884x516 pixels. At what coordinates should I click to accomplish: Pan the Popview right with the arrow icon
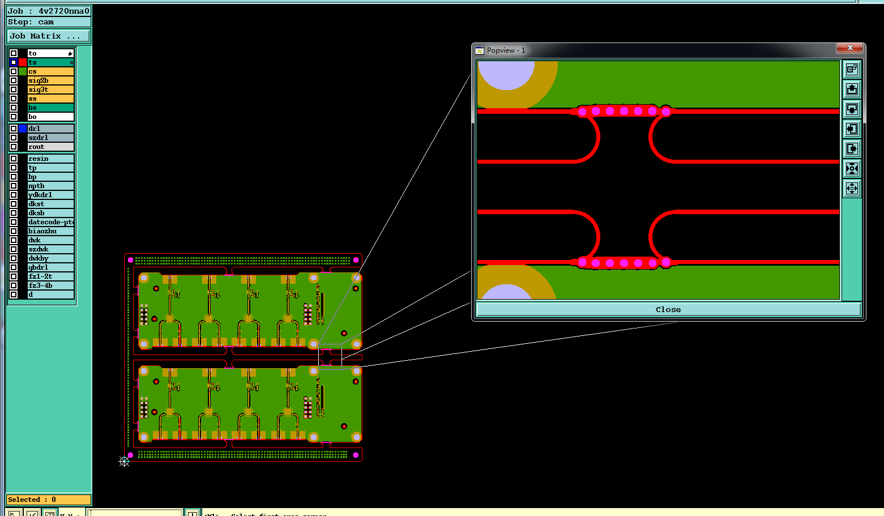852,148
